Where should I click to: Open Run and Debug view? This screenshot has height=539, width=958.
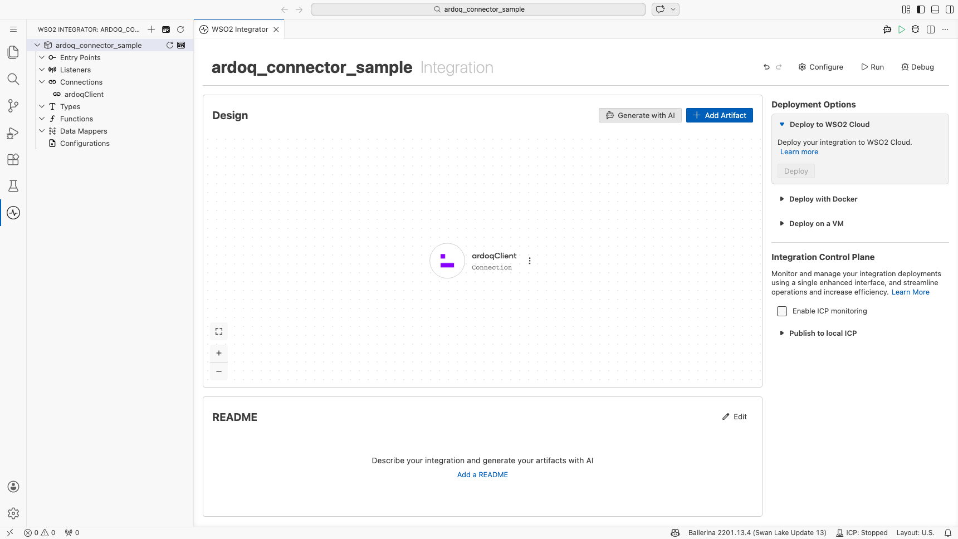[13, 133]
